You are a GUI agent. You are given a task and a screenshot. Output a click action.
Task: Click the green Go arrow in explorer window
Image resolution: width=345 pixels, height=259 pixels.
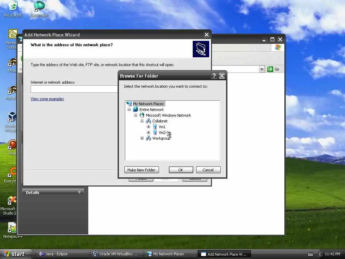pos(270,69)
